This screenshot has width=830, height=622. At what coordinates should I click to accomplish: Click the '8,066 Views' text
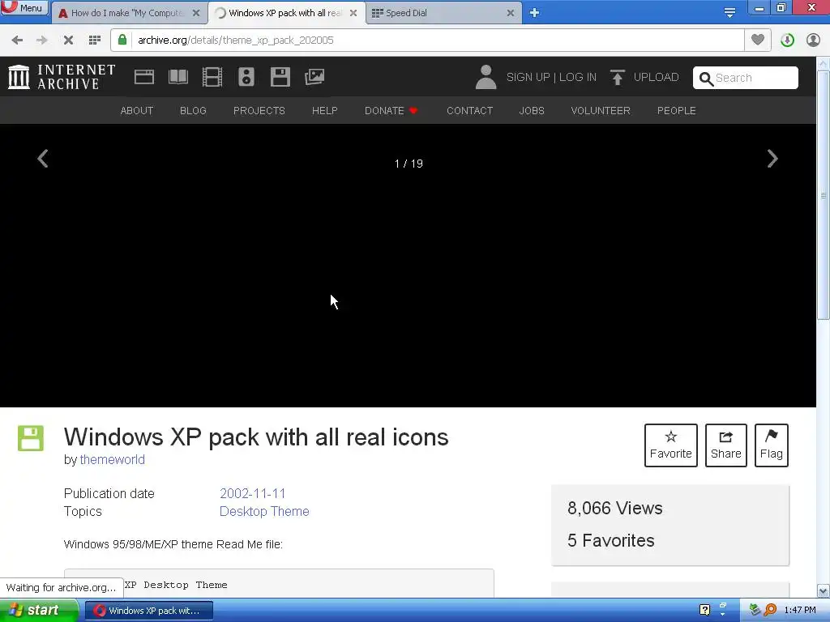click(614, 509)
